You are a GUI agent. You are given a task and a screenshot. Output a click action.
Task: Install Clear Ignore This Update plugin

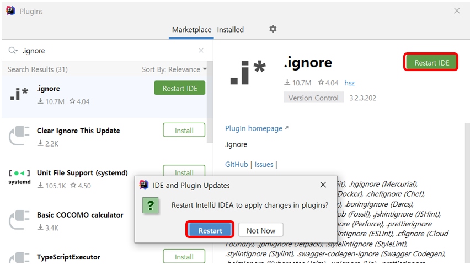[184, 130]
